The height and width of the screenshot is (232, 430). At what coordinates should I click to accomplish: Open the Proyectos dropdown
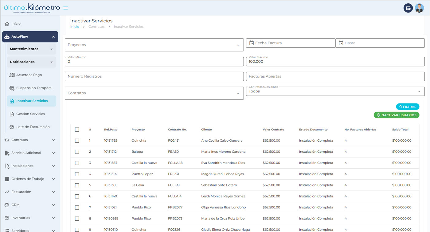coord(154,45)
